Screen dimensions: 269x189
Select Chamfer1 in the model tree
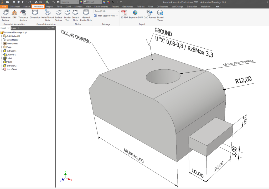coord(10,55)
